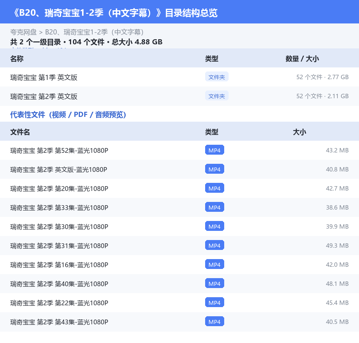This screenshot has width=359, height=343.
Task: Select the 夸克网盘 breadcrumb link
Action: (x=23, y=32)
